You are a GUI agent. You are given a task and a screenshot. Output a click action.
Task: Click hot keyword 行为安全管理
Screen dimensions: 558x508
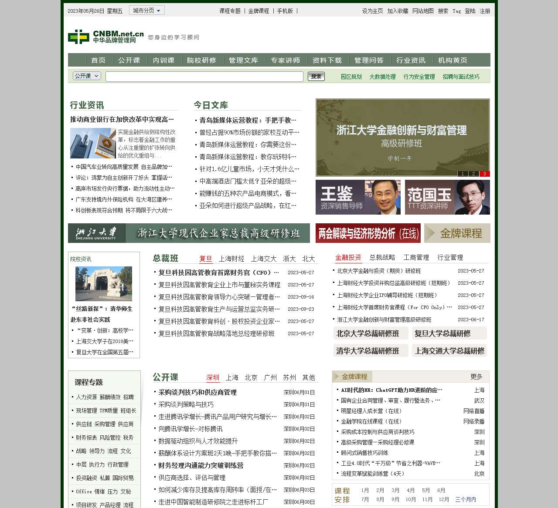[x=419, y=77]
